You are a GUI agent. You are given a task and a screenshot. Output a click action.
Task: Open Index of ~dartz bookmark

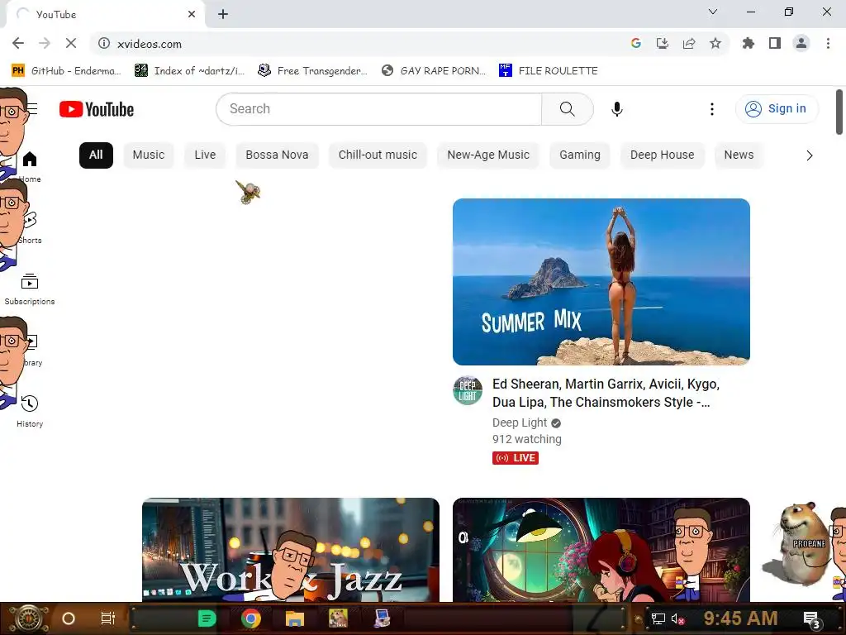pos(189,71)
